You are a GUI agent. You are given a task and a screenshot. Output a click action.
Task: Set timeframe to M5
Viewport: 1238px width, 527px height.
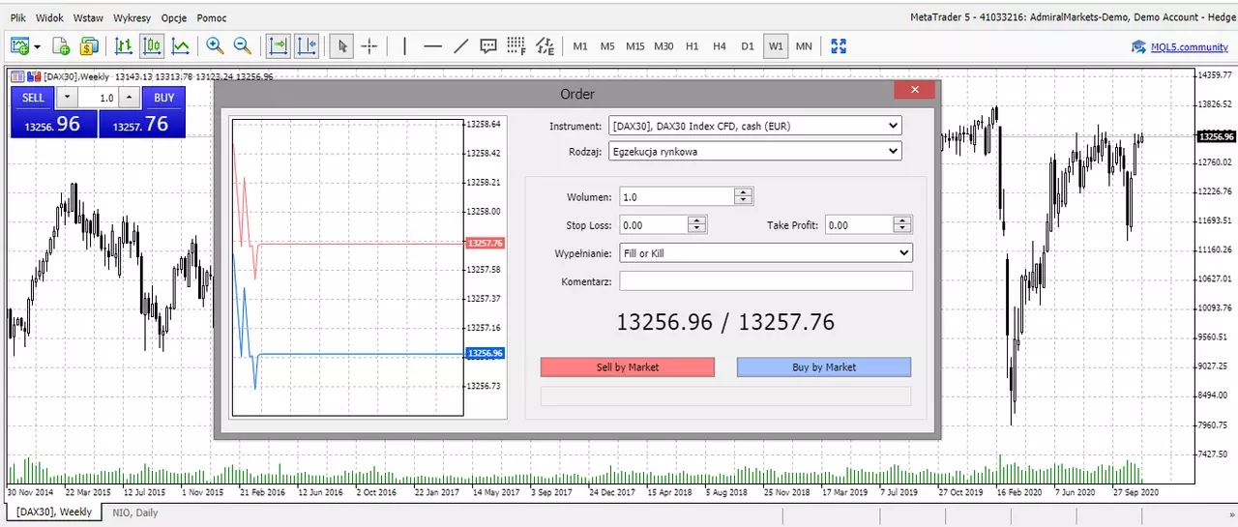(607, 46)
